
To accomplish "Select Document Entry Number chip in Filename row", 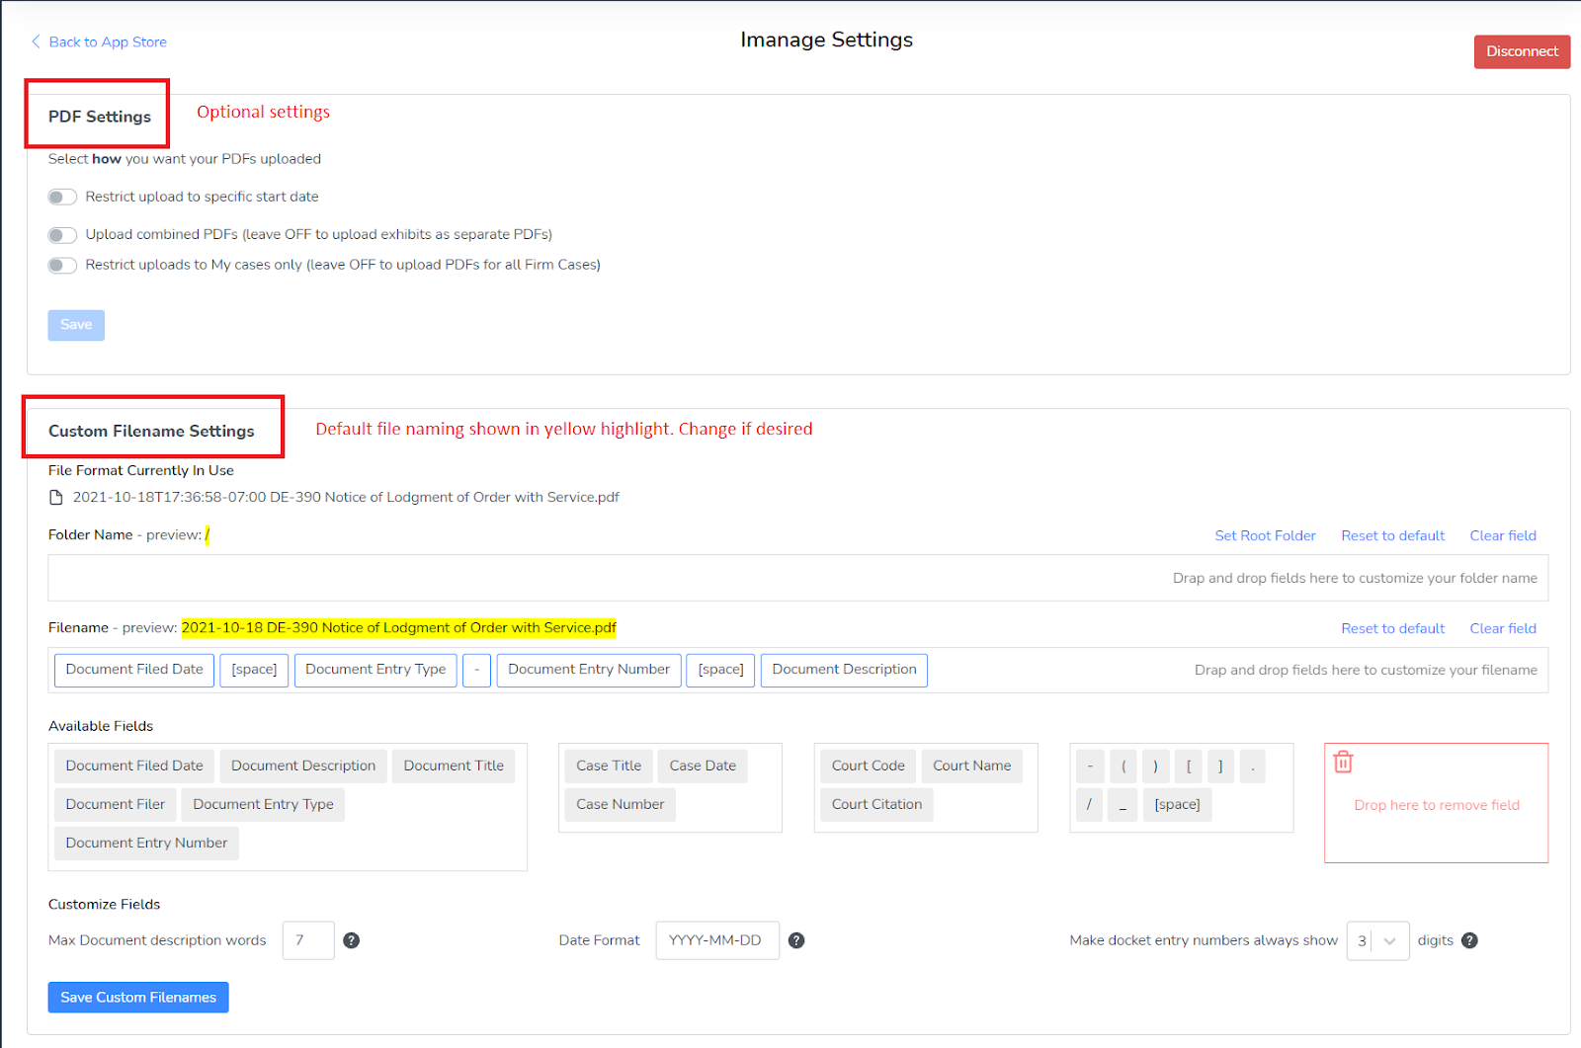I will tap(589, 670).
